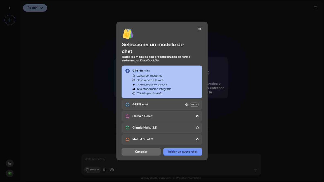This screenshot has width=324, height=182.
Task: Select the Claude Haiku 3.5 radio button
Action: pyautogui.click(x=127, y=128)
